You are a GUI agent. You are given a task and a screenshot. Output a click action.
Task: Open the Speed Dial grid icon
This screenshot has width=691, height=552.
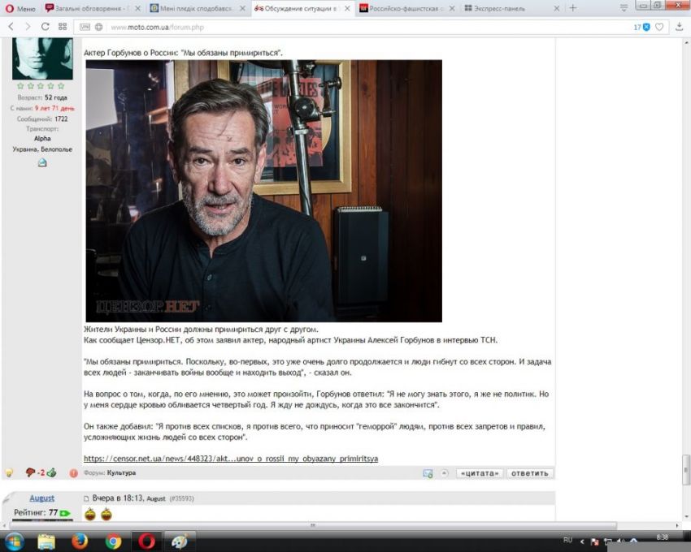[63, 27]
